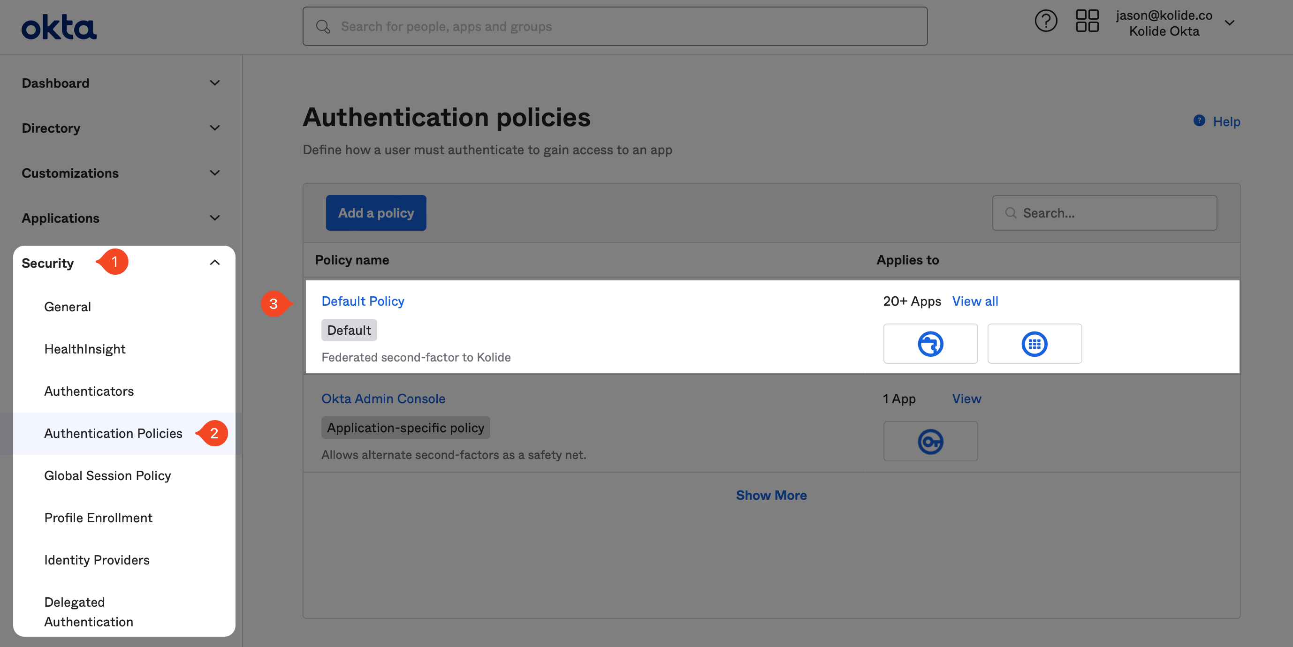The width and height of the screenshot is (1293, 647).
Task: Click the blue Help question icon beside Help
Action: (1199, 121)
